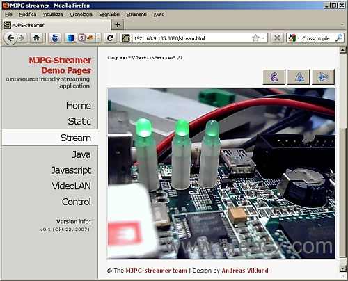This screenshot has width=348, height=281.
Task: Expand the toolbar dropdown arrow beside bug icon
Action: coord(99,38)
